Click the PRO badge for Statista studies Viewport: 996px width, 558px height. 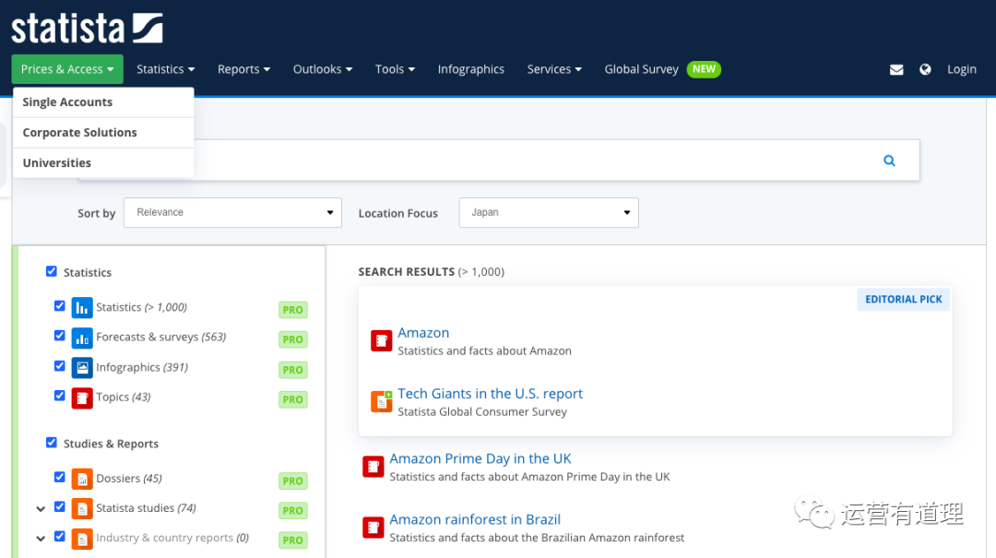point(293,510)
